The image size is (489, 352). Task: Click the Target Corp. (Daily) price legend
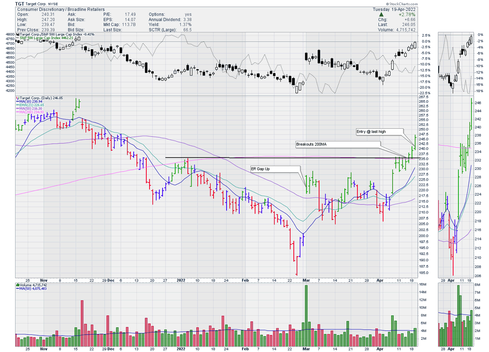[39, 98]
